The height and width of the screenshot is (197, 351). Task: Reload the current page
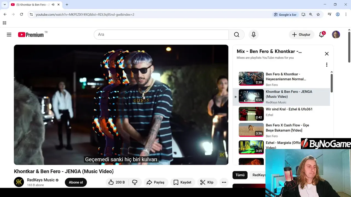(21, 15)
